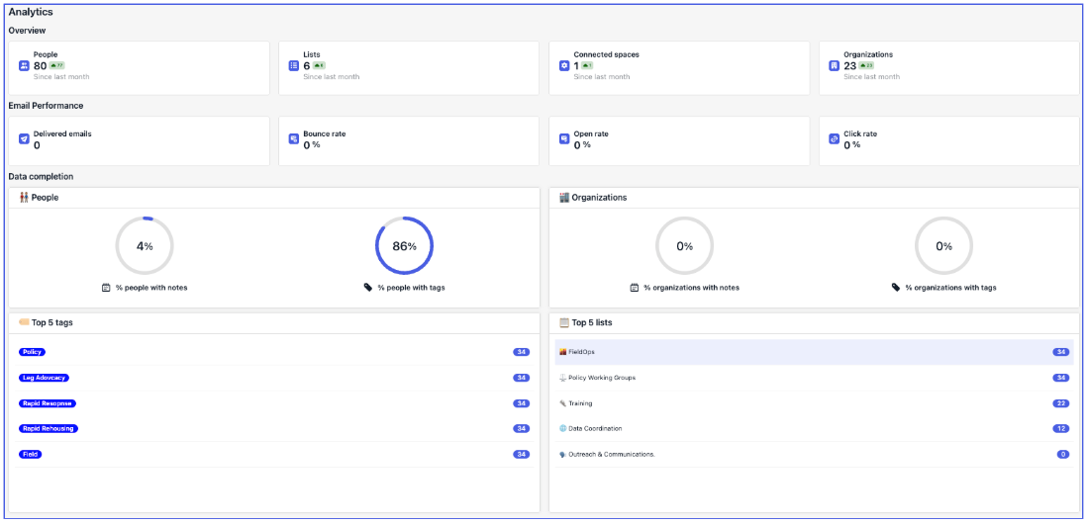Click the Rapid Response tag
Image resolution: width=1088 pixels, height=525 pixels.
(x=48, y=403)
